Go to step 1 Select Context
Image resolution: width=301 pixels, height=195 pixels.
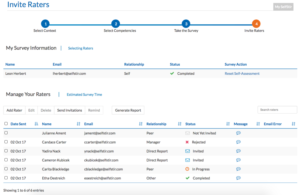(x=45, y=24)
